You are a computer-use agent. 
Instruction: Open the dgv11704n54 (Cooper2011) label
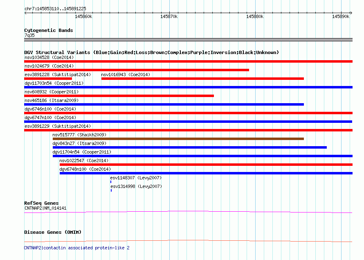coord(82,152)
